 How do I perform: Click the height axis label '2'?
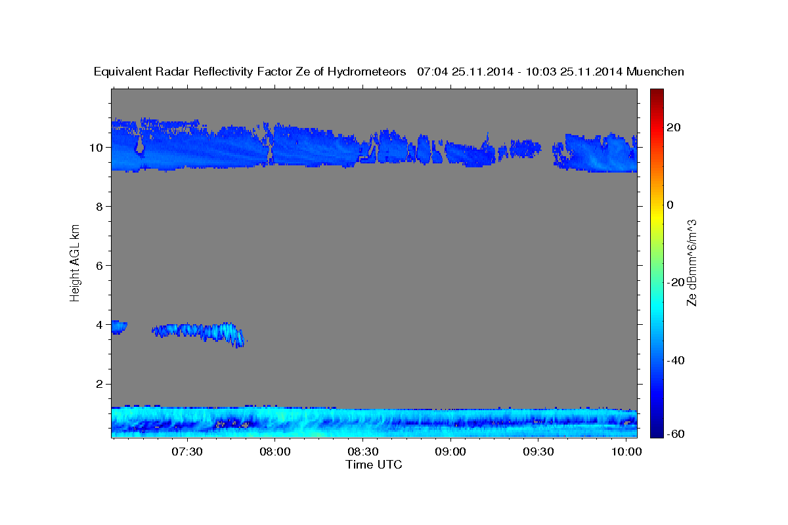pyautogui.click(x=99, y=383)
